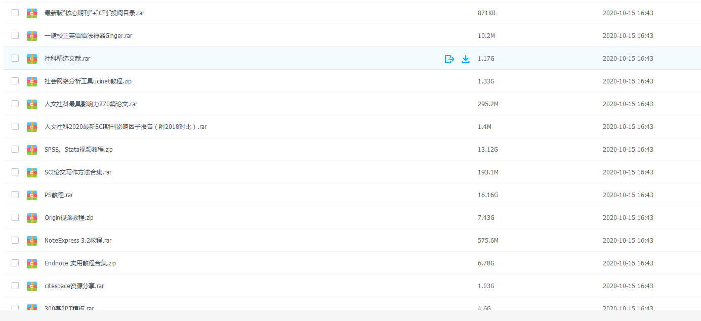
Task: Click archive icon of PS教程.rar
Action: click(x=32, y=195)
